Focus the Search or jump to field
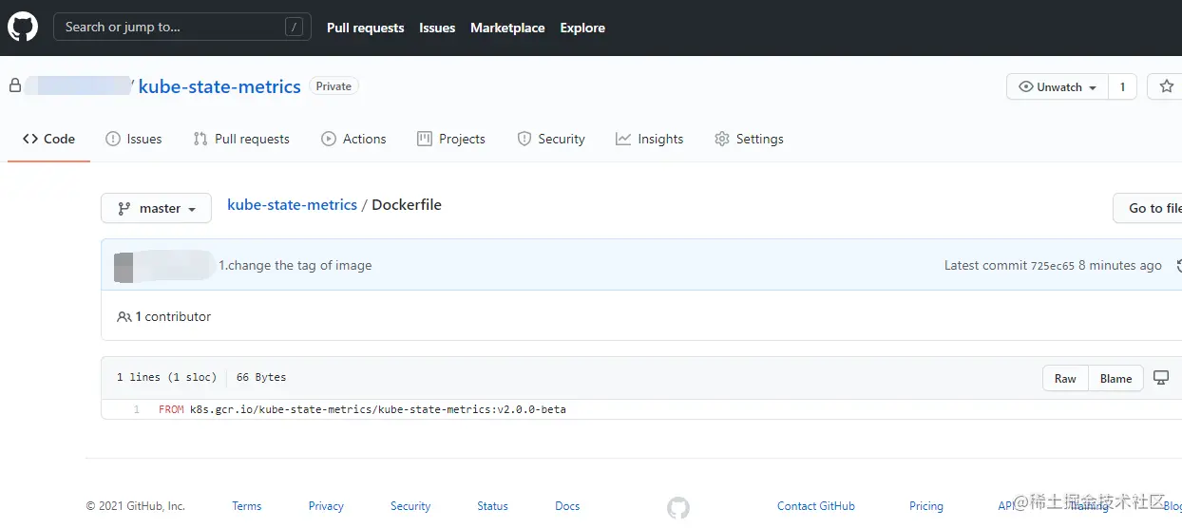The height and width of the screenshot is (528, 1182). click(x=181, y=28)
